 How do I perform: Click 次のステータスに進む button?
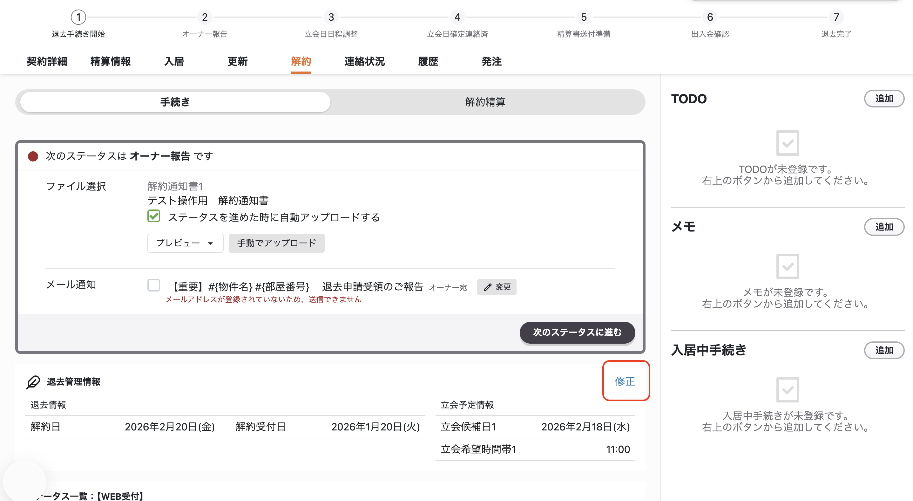577,332
